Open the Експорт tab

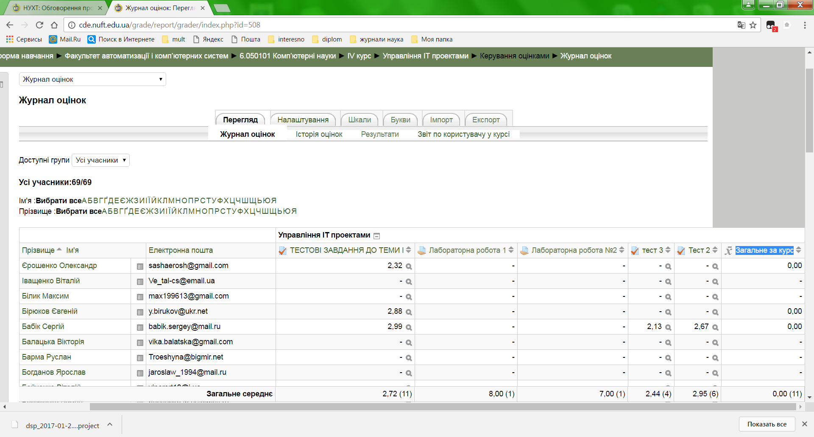point(485,120)
